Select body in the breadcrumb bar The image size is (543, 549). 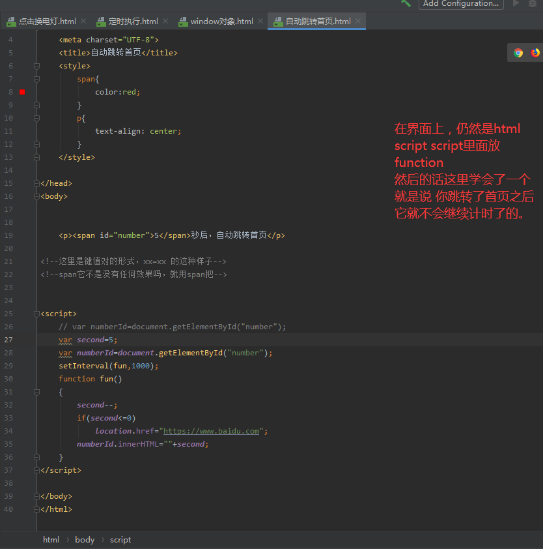point(85,540)
